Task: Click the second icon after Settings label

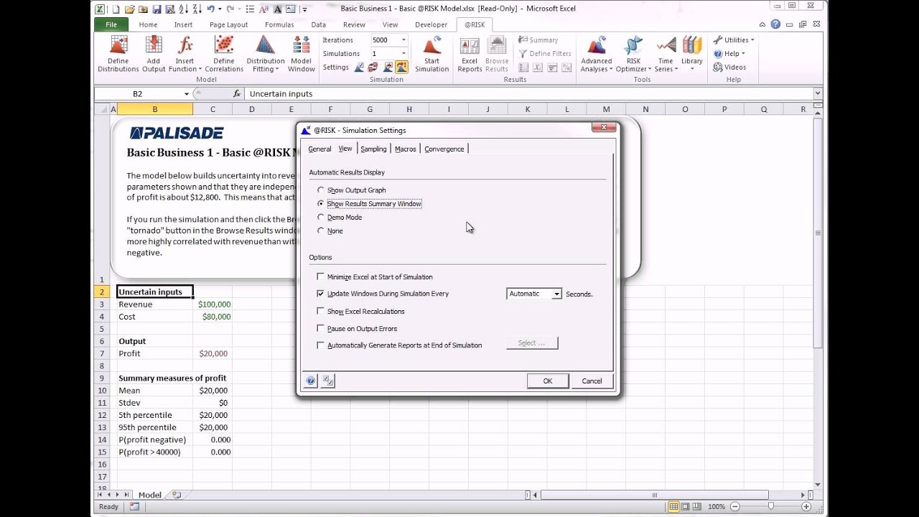Action: [x=373, y=67]
